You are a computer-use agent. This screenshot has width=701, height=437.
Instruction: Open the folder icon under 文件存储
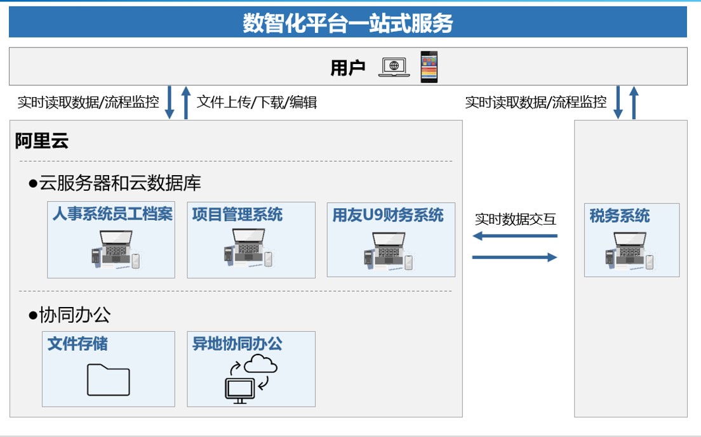pyautogui.click(x=109, y=379)
